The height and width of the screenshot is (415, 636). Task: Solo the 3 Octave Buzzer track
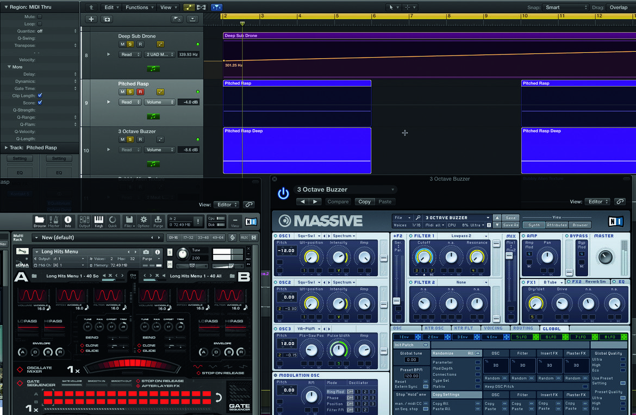click(130, 140)
